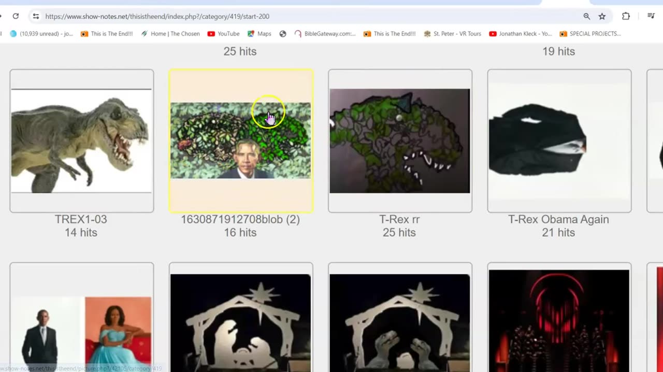Open the "(10,939 unread)" mail bookmark
This screenshot has width=663, height=372.
pyautogui.click(x=41, y=34)
